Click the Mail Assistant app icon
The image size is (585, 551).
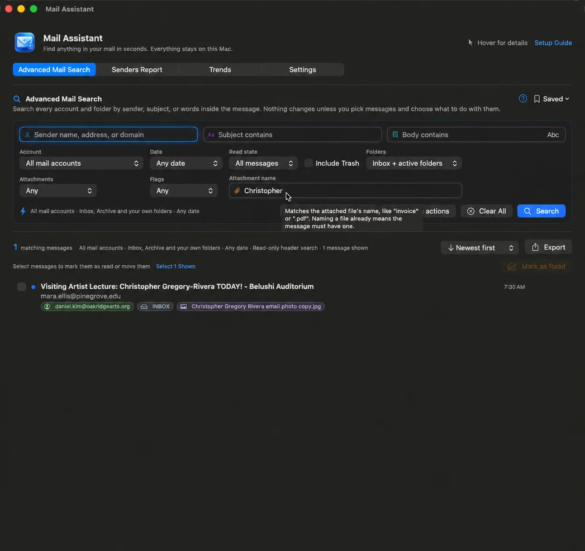pyautogui.click(x=24, y=43)
